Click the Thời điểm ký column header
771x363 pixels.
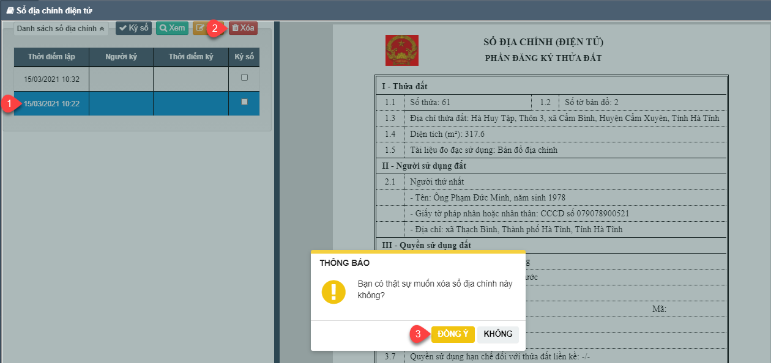(x=191, y=57)
